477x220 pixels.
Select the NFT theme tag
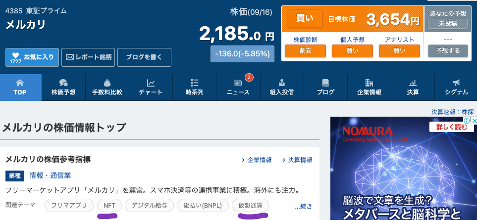109,206
